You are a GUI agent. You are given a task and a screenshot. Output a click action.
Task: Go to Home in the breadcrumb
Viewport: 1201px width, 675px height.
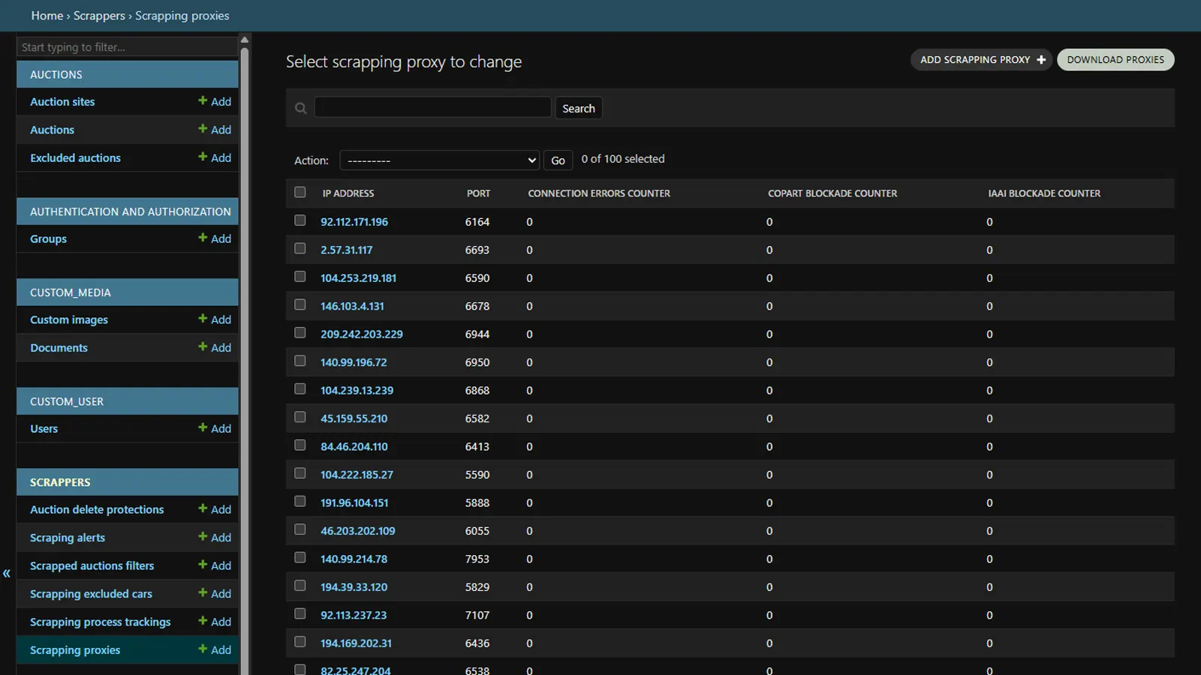[47, 16]
